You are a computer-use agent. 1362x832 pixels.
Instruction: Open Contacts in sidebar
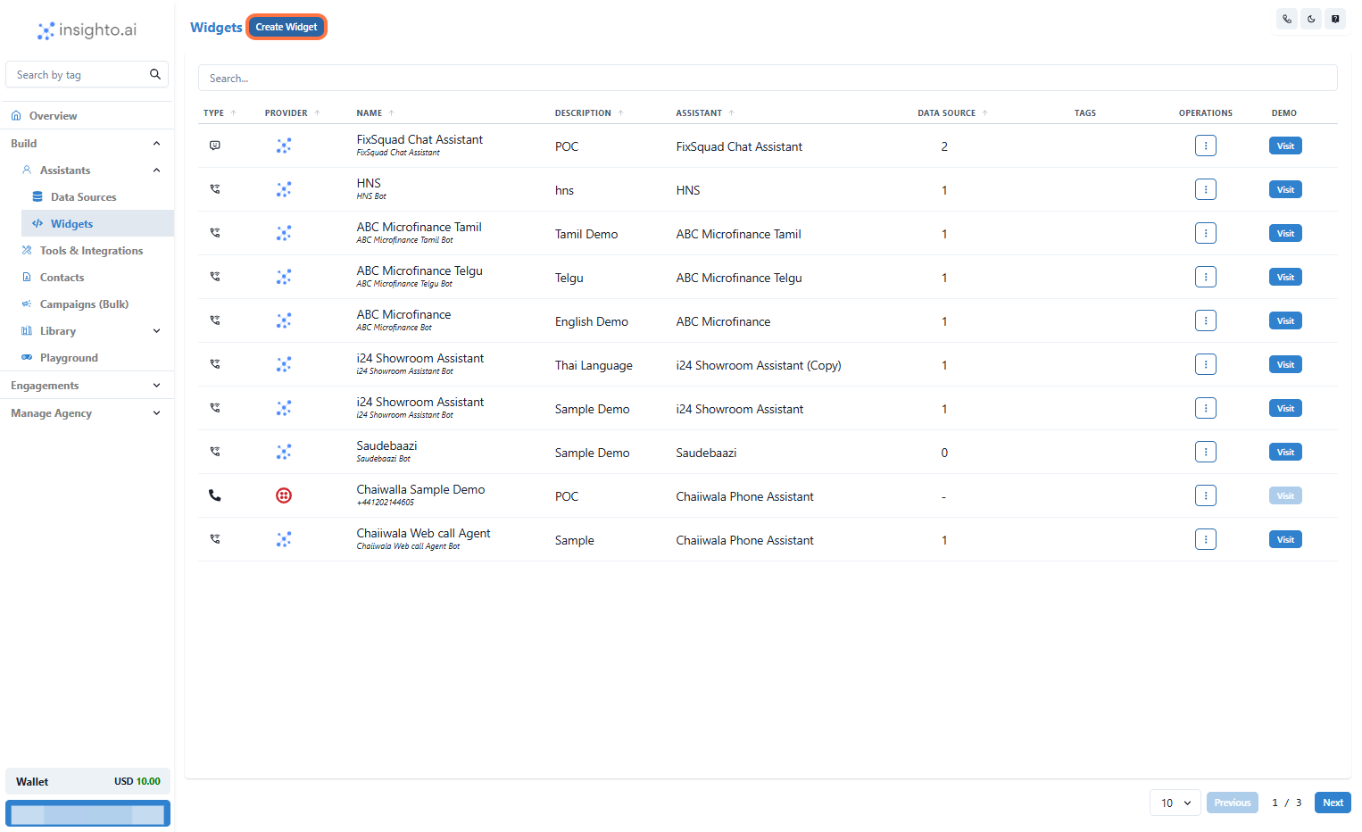[x=62, y=278]
